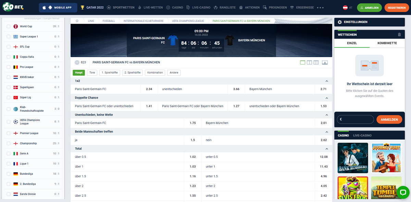The width and height of the screenshot is (411, 202).
Task: Click the Greek flag for Super League 1
Action: pyautogui.click(x=15, y=37)
